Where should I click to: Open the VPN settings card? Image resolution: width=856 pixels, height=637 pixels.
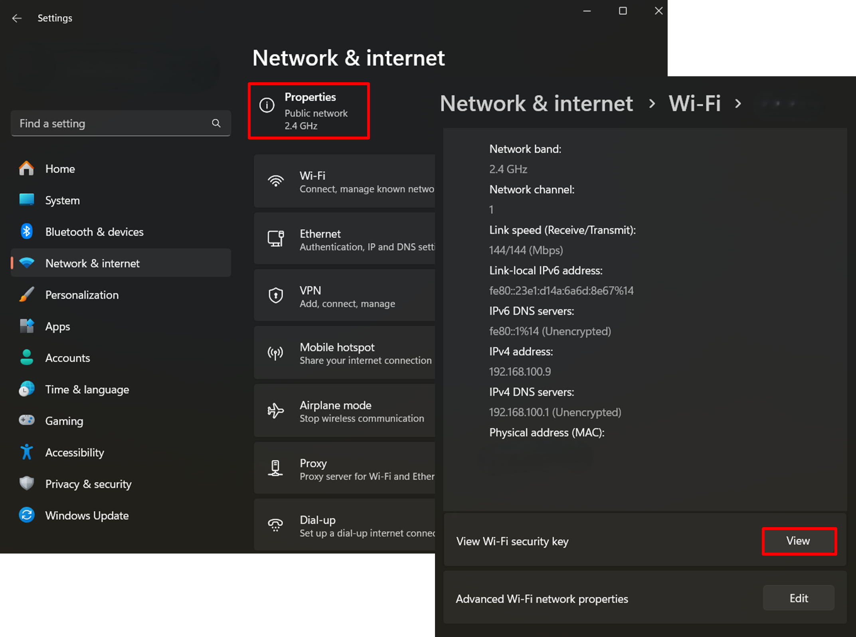(344, 296)
